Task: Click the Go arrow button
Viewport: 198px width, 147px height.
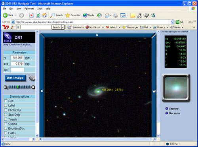Action: click(177, 22)
